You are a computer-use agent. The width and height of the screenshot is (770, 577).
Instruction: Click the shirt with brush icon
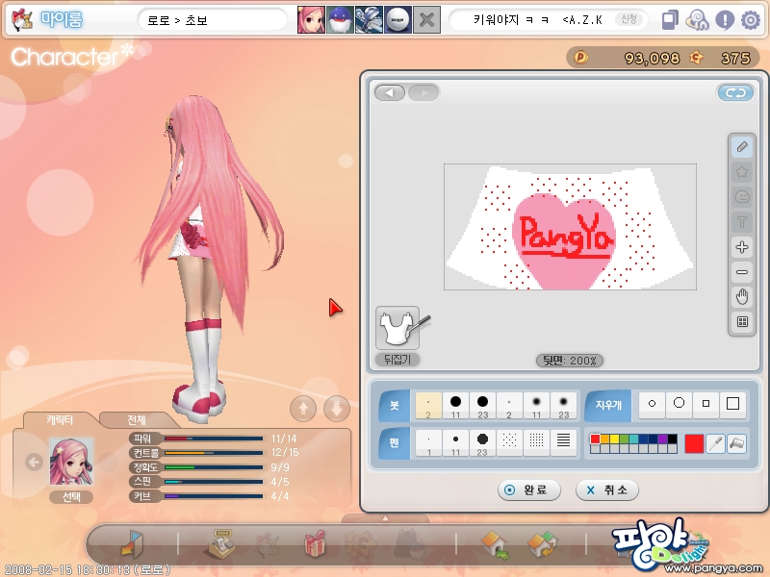(399, 327)
